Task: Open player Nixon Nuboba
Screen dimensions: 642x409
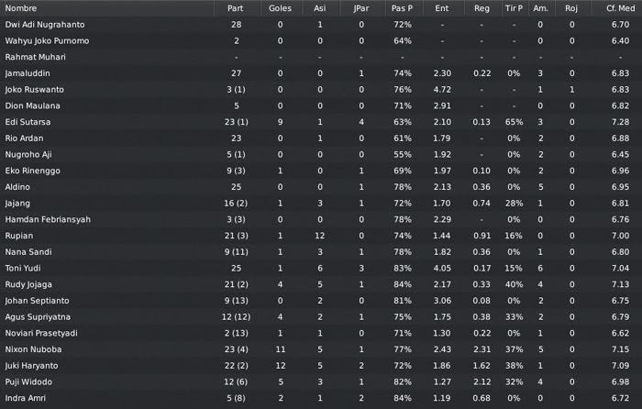Action: point(33,349)
